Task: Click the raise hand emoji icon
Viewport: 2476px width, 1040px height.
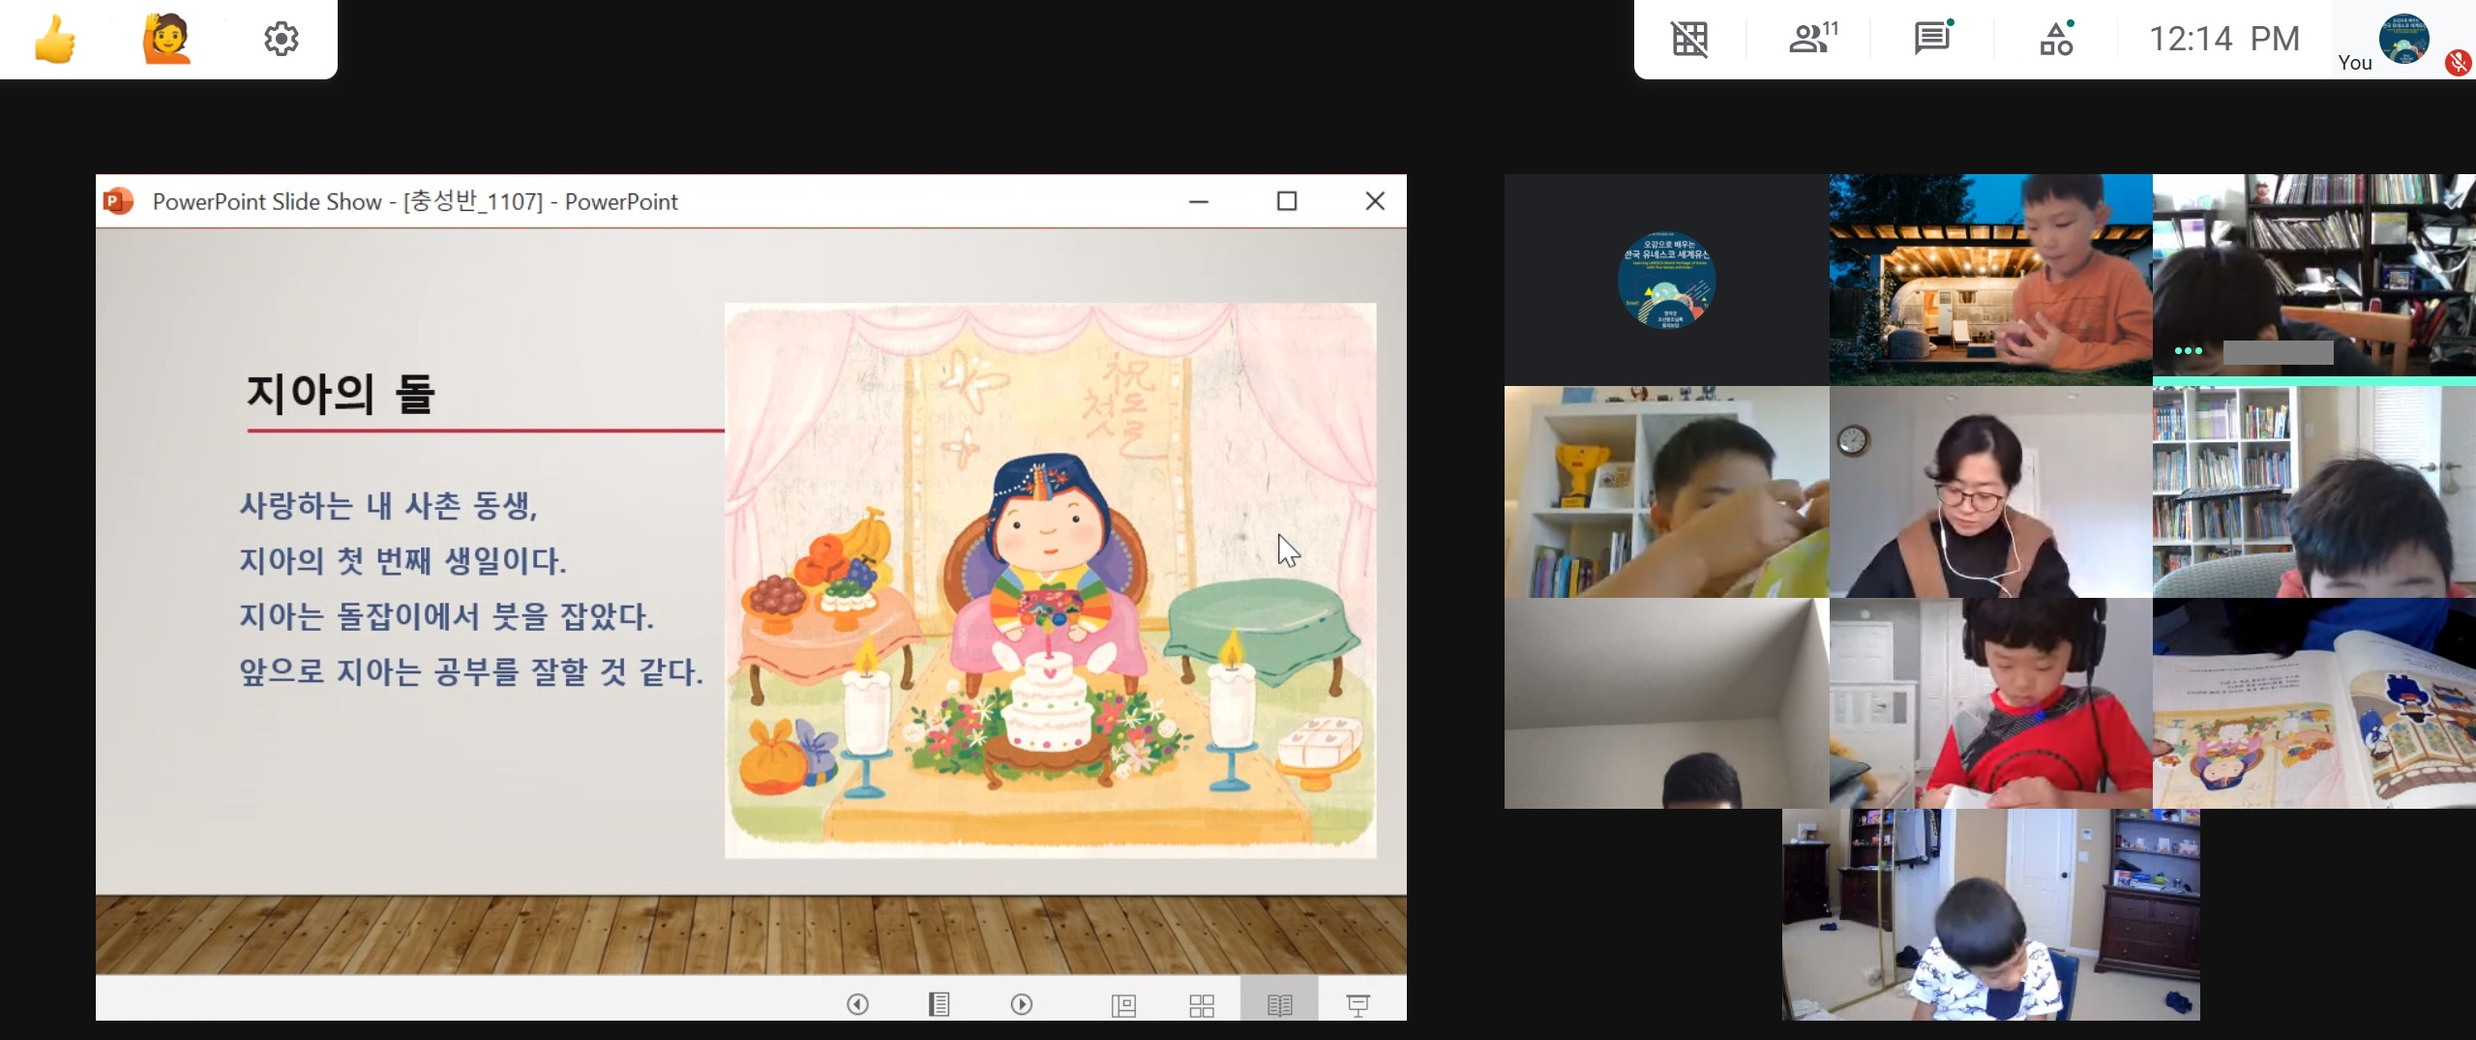Action: coord(166,40)
